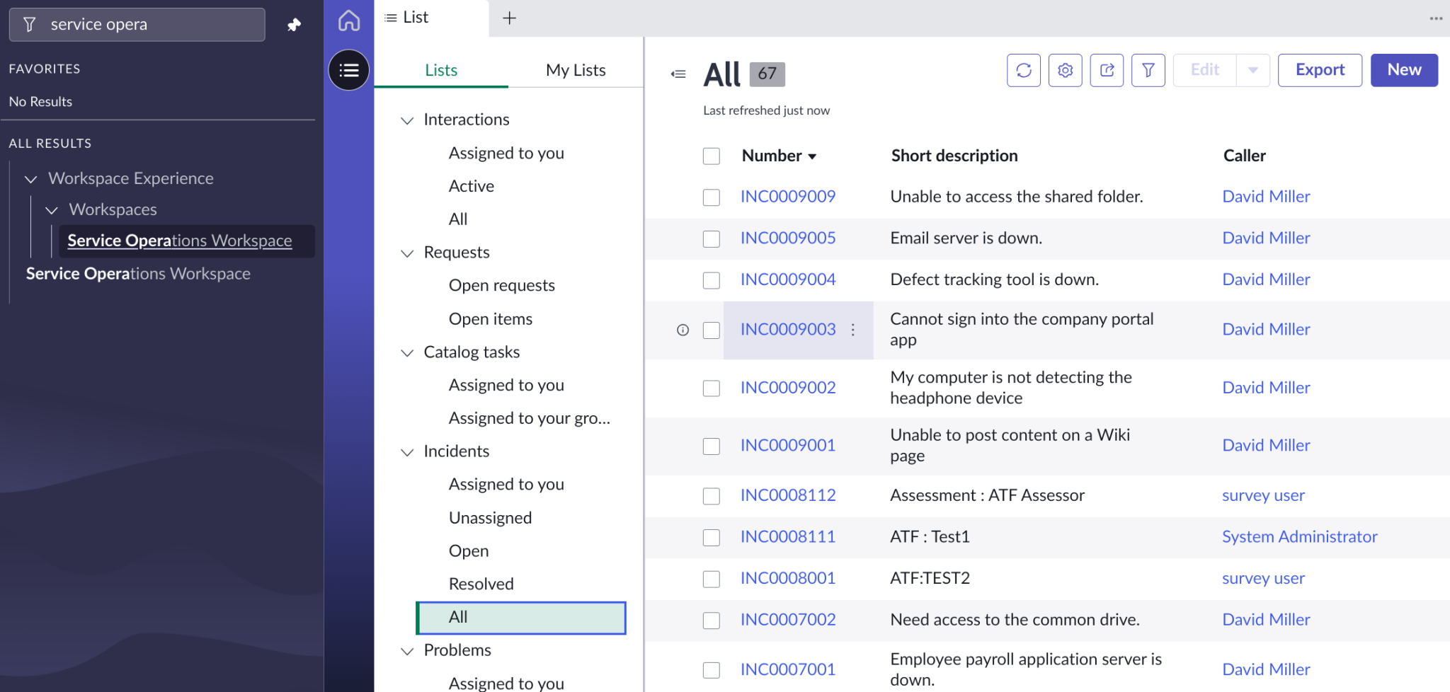Collapse the Incidents section
Image resolution: width=1450 pixels, height=692 pixels.
406,451
